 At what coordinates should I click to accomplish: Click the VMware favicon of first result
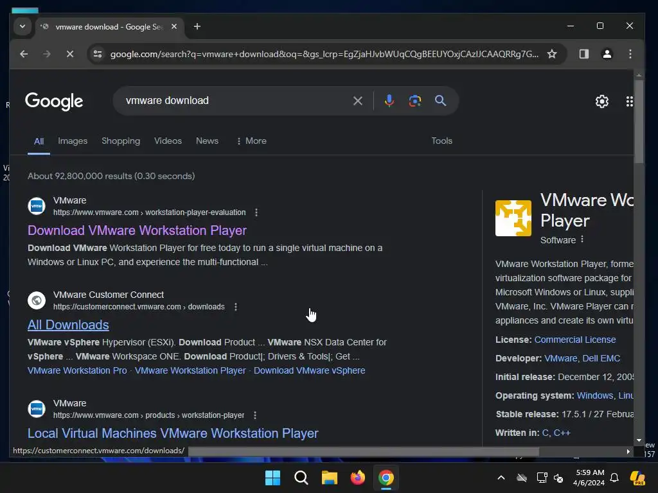tap(37, 206)
